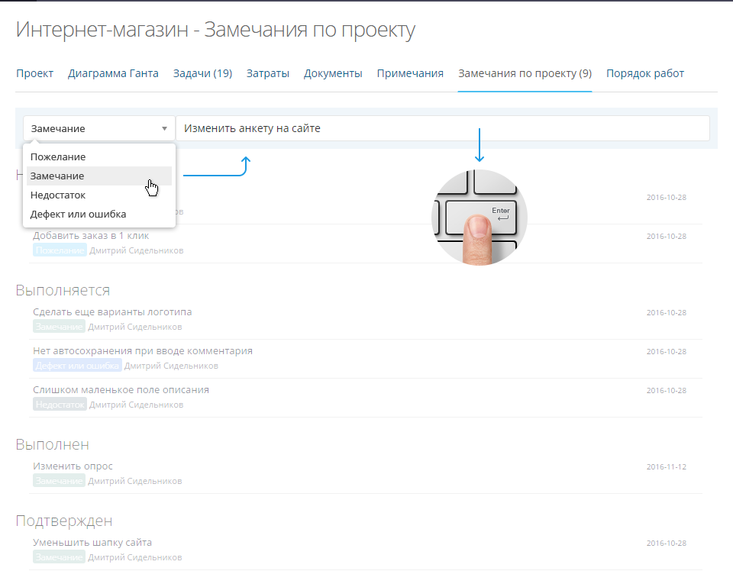Click the "Недостаток" tag under "Слишком маленькое поле описания"
733x571 pixels.
pos(60,404)
